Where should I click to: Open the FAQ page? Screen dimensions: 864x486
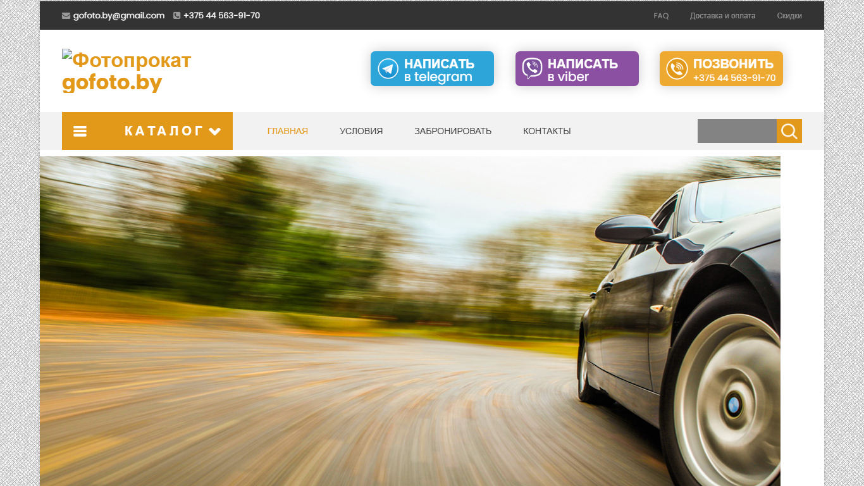pos(661,16)
